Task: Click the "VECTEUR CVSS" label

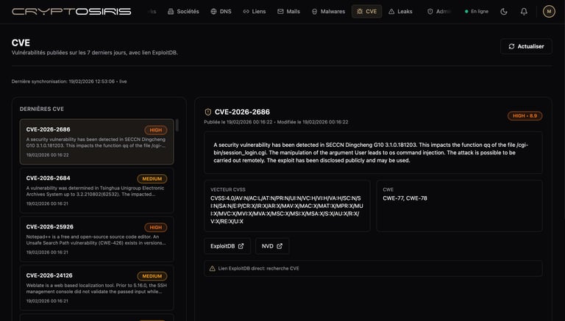Action: coord(228,190)
